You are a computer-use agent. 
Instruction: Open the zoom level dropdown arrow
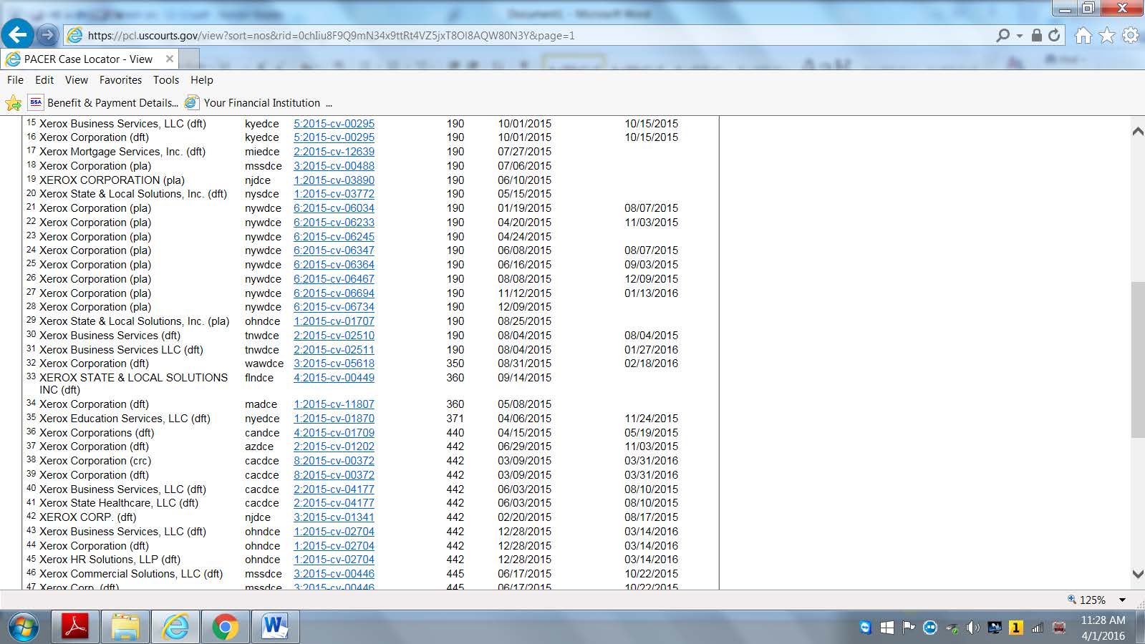(x=1123, y=600)
